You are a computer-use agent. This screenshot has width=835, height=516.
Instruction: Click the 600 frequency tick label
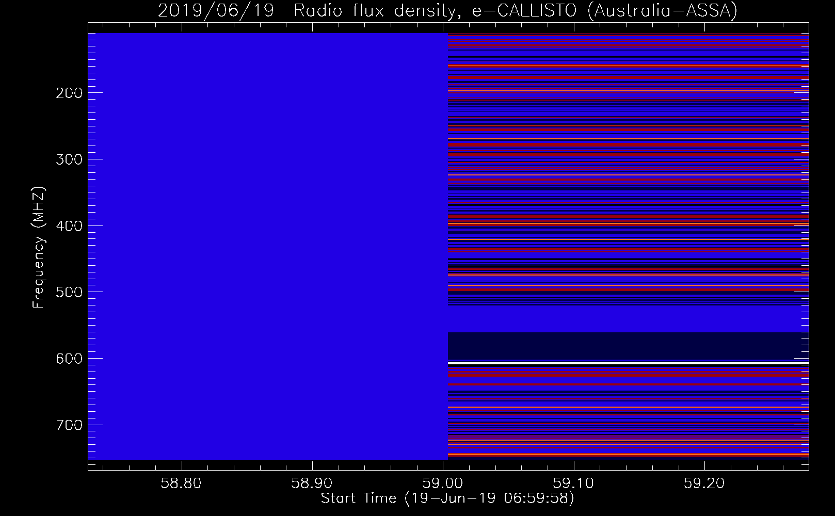point(69,359)
